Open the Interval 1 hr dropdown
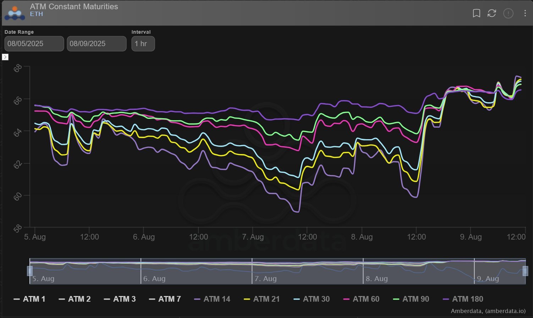The width and height of the screenshot is (533, 318). pyautogui.click(x=143, y=44)
